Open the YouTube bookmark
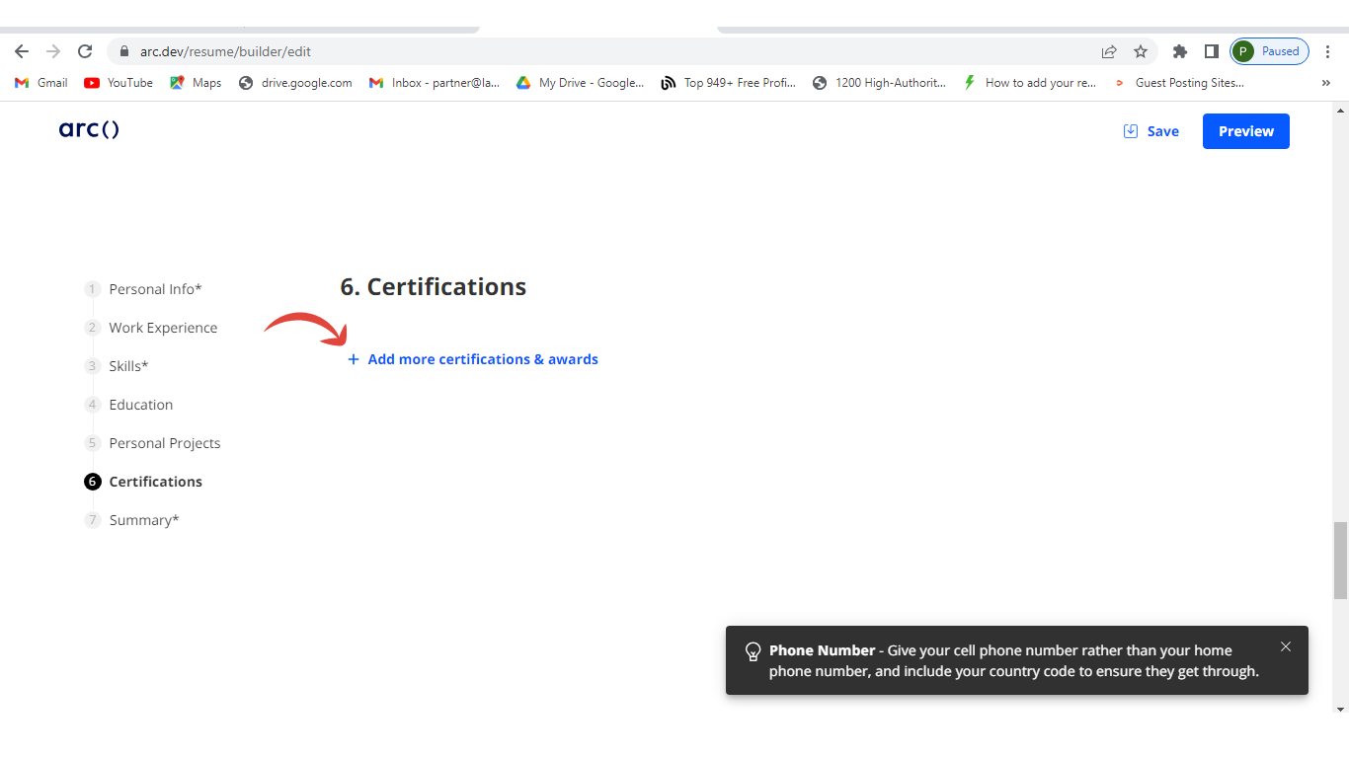Screen dimensions: 1349x758 [x=119, y=83]
